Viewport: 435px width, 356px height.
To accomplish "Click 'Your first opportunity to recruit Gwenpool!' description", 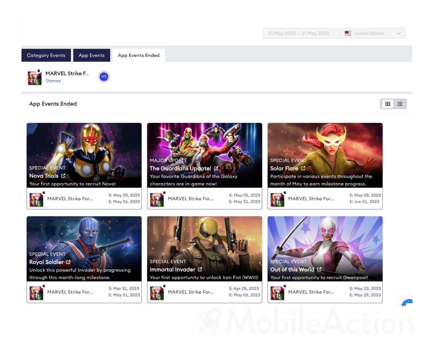I will click(319, 277).
